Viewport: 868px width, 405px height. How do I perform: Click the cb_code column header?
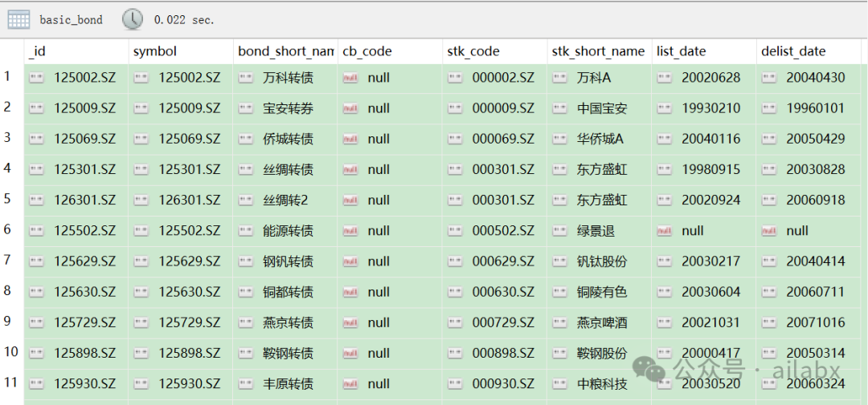click(x=390, y=51)
